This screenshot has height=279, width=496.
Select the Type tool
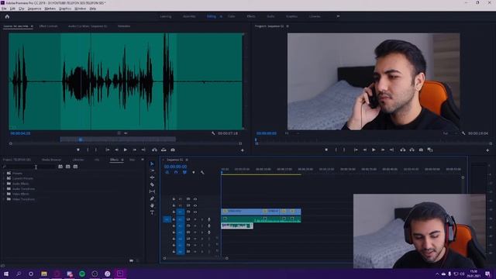point(152,212)
